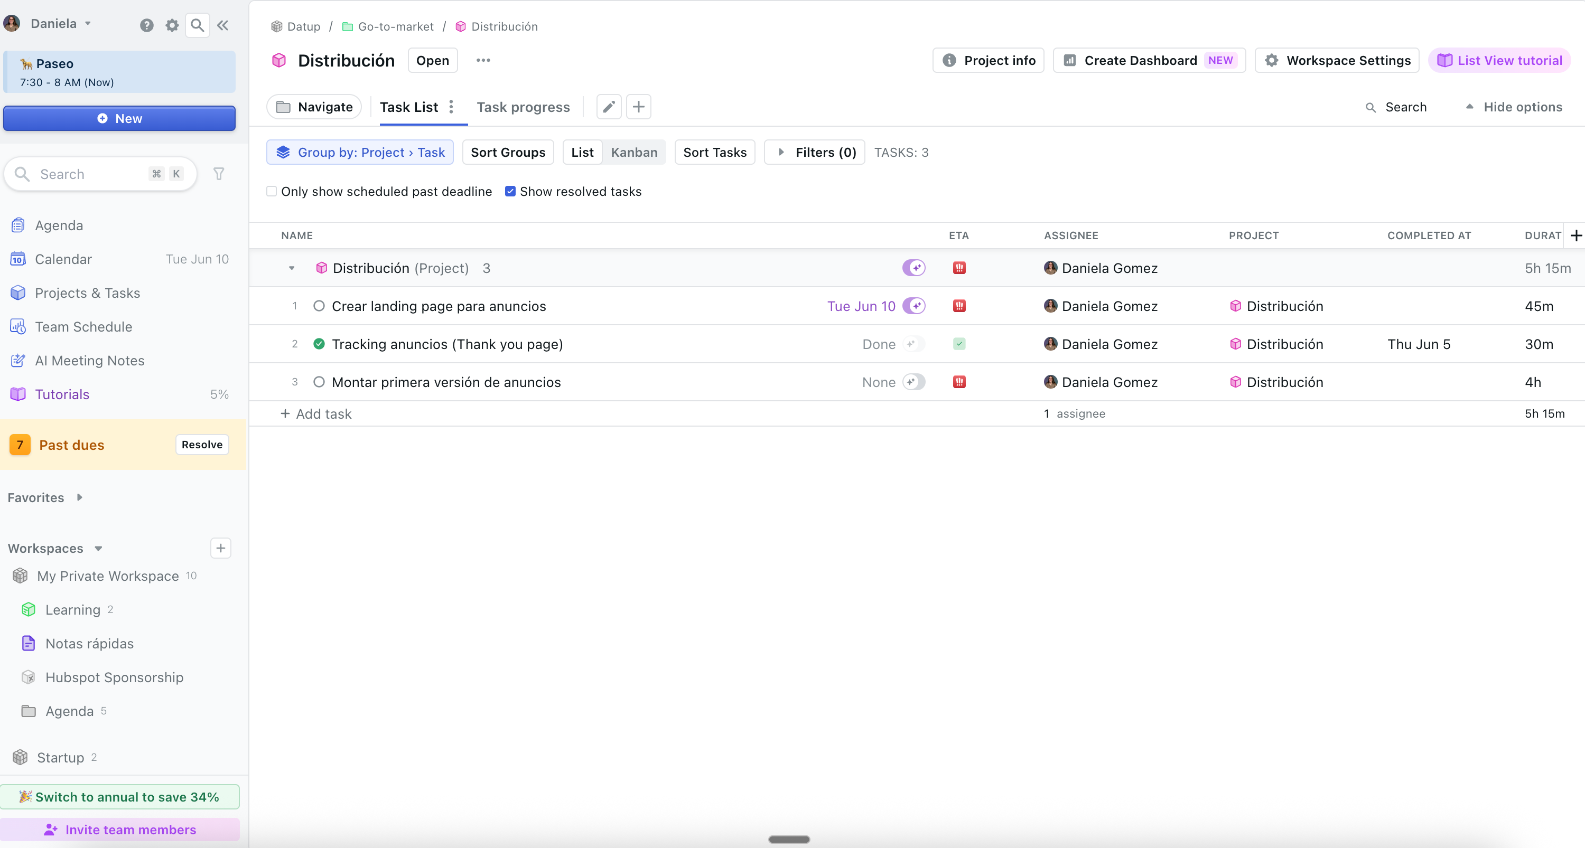Click the edit view pencil icon

click(609, 107)
